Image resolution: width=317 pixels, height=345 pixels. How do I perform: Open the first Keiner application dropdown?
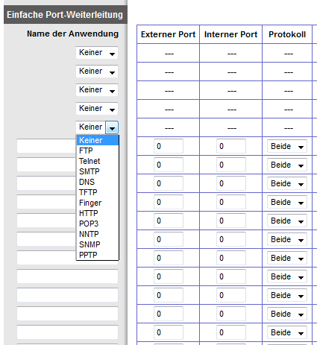(97, 53)
